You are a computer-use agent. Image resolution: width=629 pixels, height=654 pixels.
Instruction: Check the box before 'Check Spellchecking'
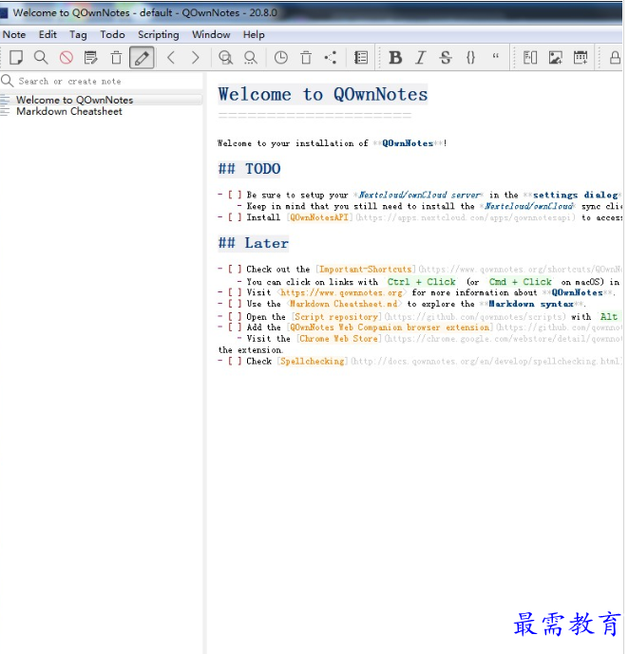coord(235,362)
